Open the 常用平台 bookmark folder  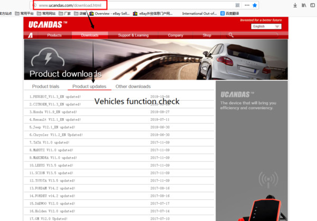pyautogui.click(x=24, y=14)
